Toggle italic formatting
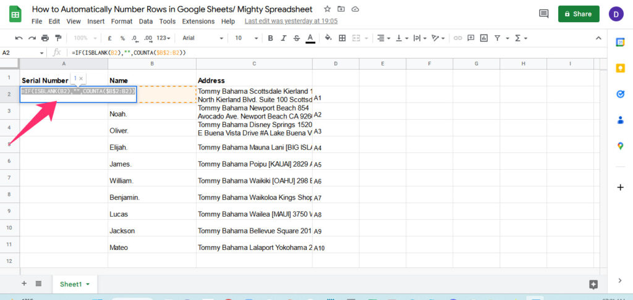The width and height of the screenshot is (633, 300). 283,38
